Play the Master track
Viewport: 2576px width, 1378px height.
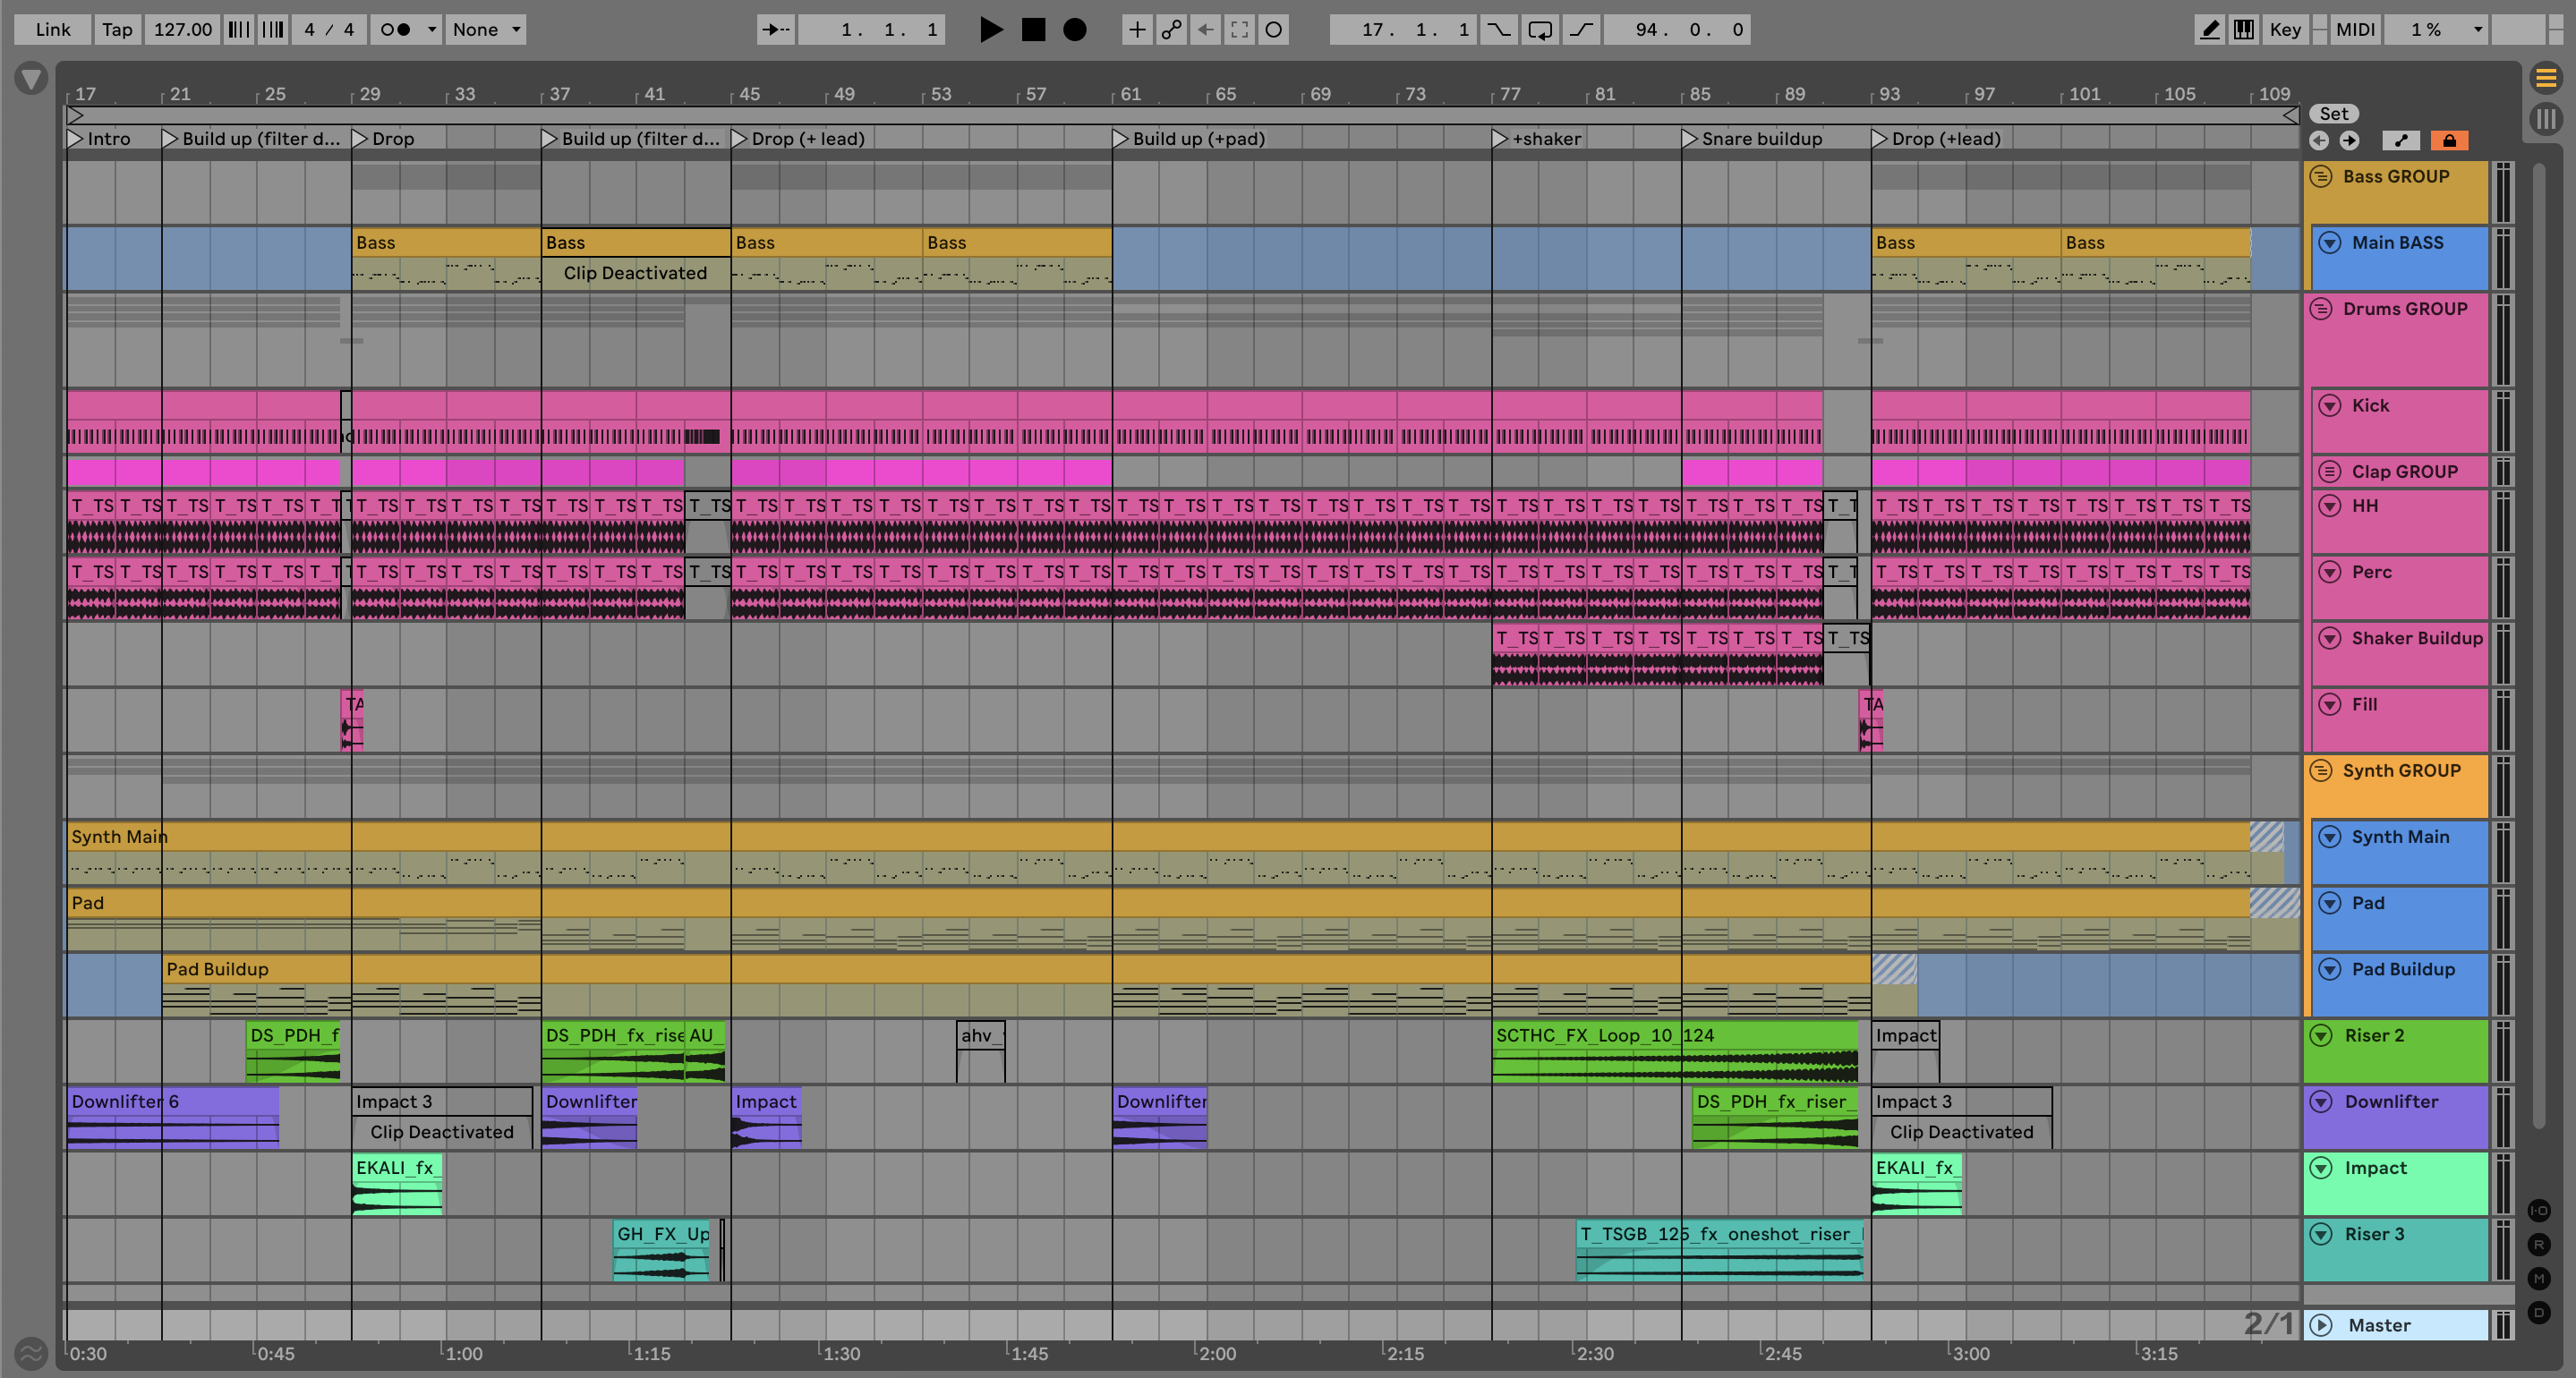[2321, 1325]
